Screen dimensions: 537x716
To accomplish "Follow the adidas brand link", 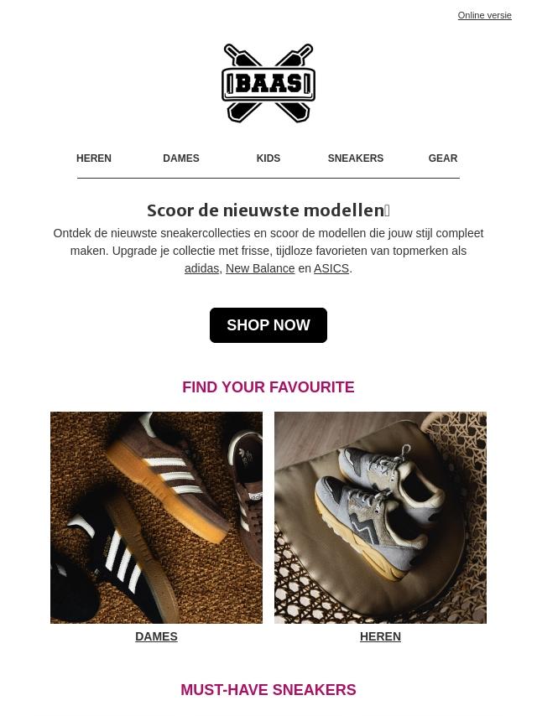I will [201, 268].
